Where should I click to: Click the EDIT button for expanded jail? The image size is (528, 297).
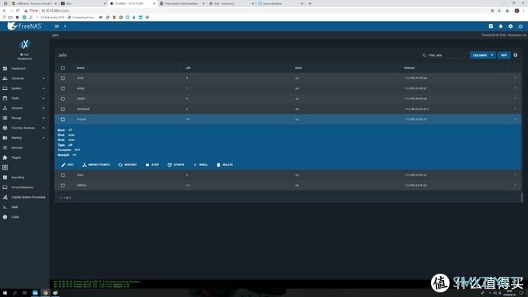pyautogui.click(x=68, y=165)
